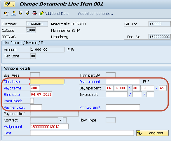
Task: Click Addtnl components... link
Action: point(95,14)
